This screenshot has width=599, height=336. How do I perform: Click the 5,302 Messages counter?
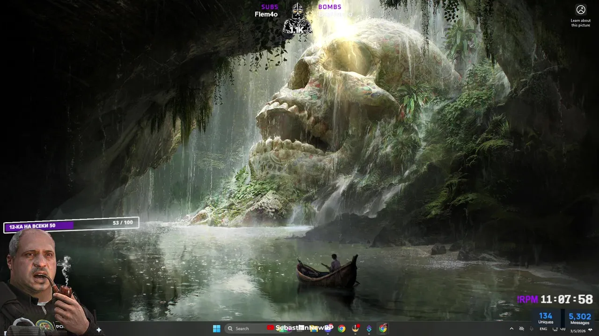[580, 318]
